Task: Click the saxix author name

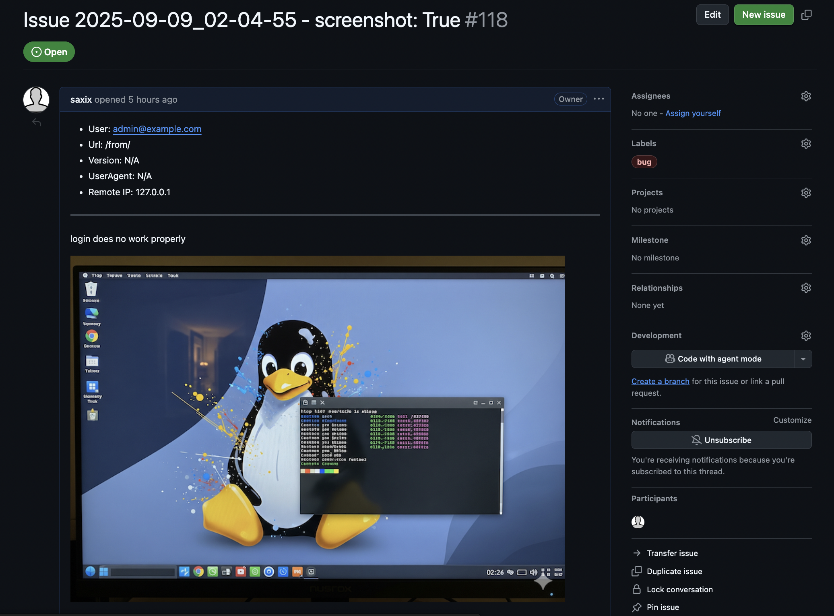Action: click(x=81, y=99)
